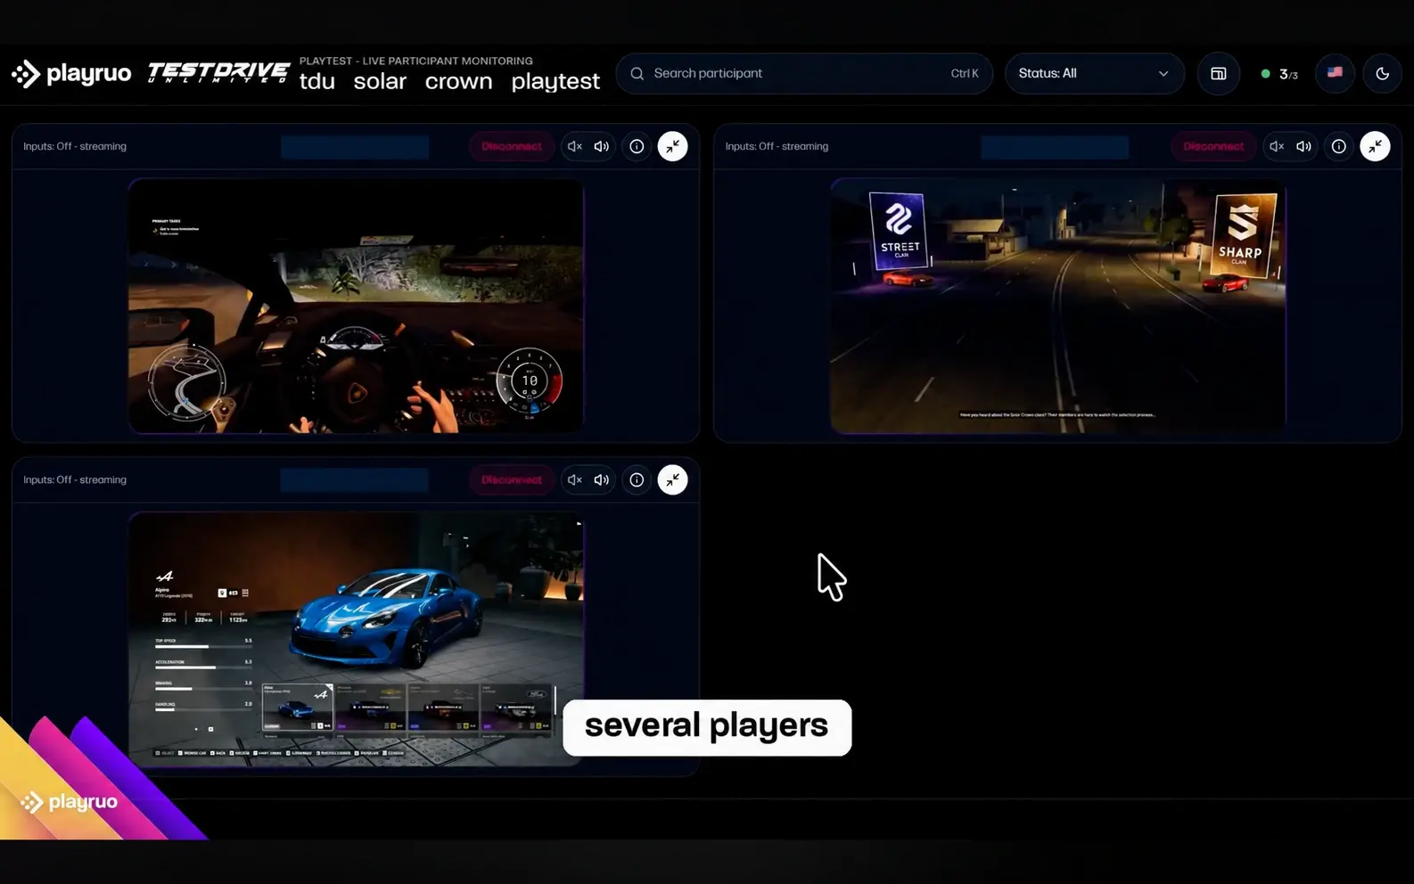The height and width of the screenshot is (884, 1414).
Task: Click 'PLAYTEST - LIVE PARTICIPANT MONITORING' subtitle
Action: [x=416, y=61]
